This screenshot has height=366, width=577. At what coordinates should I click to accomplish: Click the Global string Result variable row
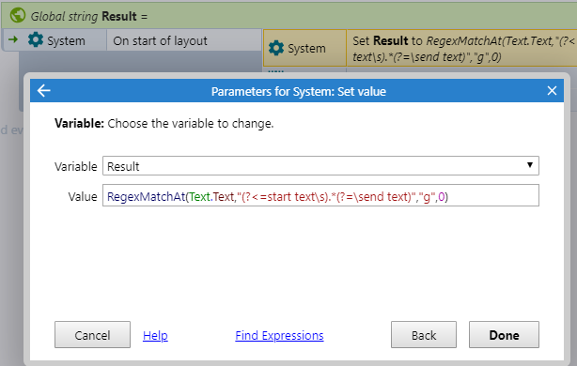tap(288, 16)
